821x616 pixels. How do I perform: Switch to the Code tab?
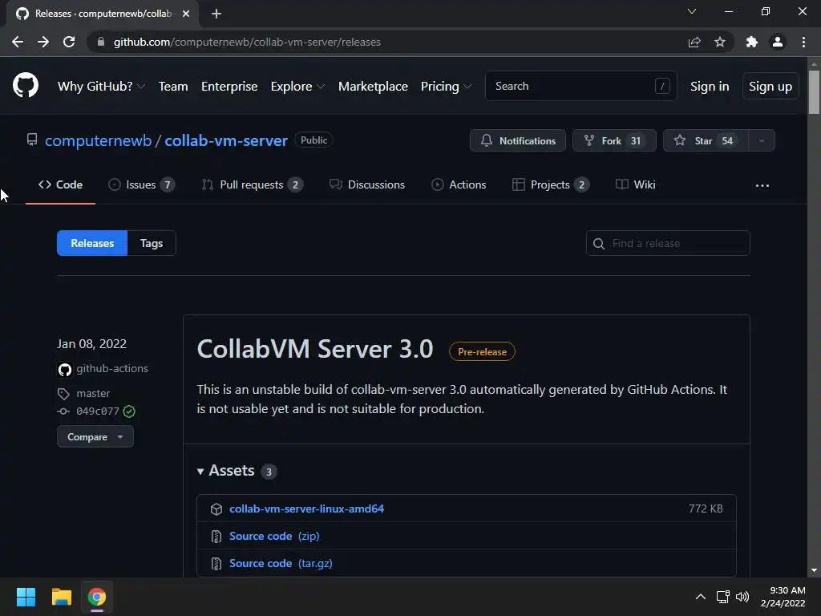[60, 185]
